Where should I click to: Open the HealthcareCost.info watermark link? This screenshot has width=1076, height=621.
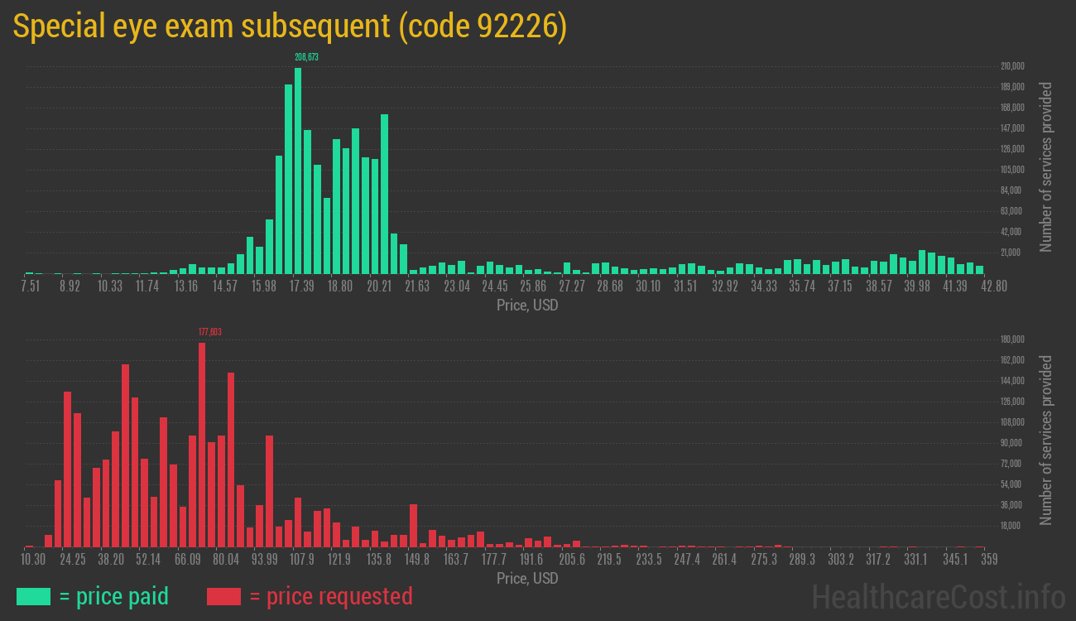[x=938, y=596]
